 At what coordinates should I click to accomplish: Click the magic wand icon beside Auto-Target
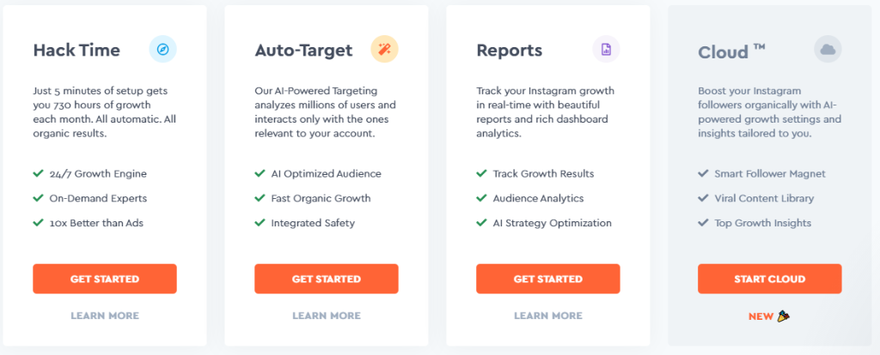click(x=384, y=50)
